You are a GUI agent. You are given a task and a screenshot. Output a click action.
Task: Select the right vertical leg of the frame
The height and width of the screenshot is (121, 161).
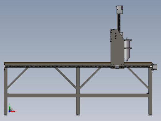(150, 91)
